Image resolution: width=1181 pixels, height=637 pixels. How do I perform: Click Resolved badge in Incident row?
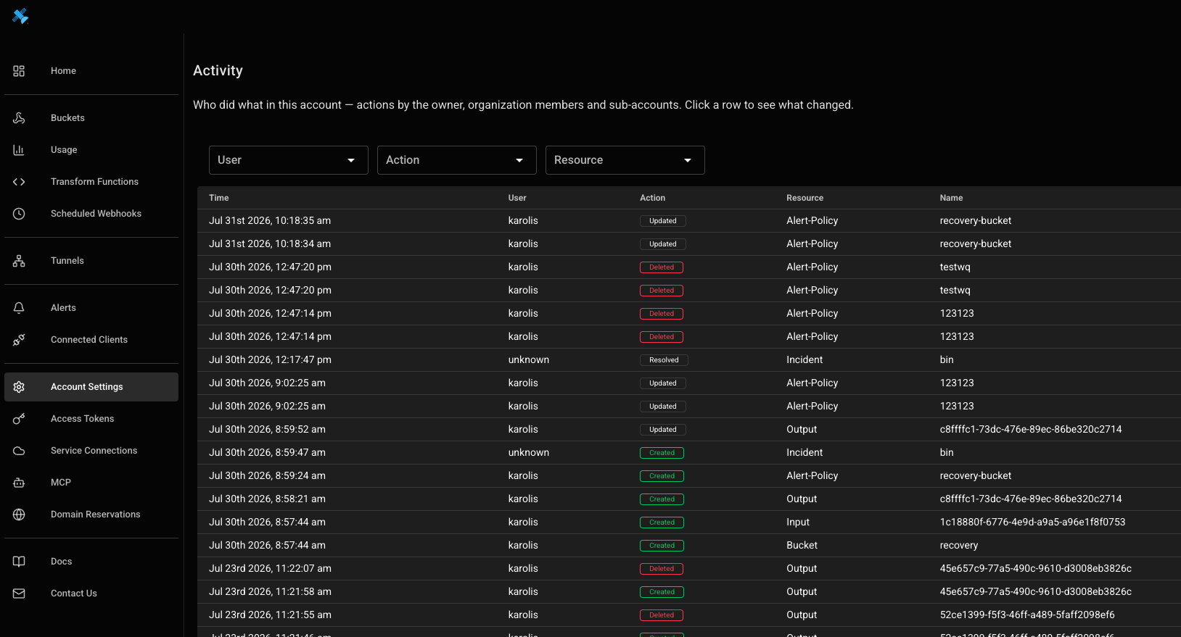coord(664,360)
